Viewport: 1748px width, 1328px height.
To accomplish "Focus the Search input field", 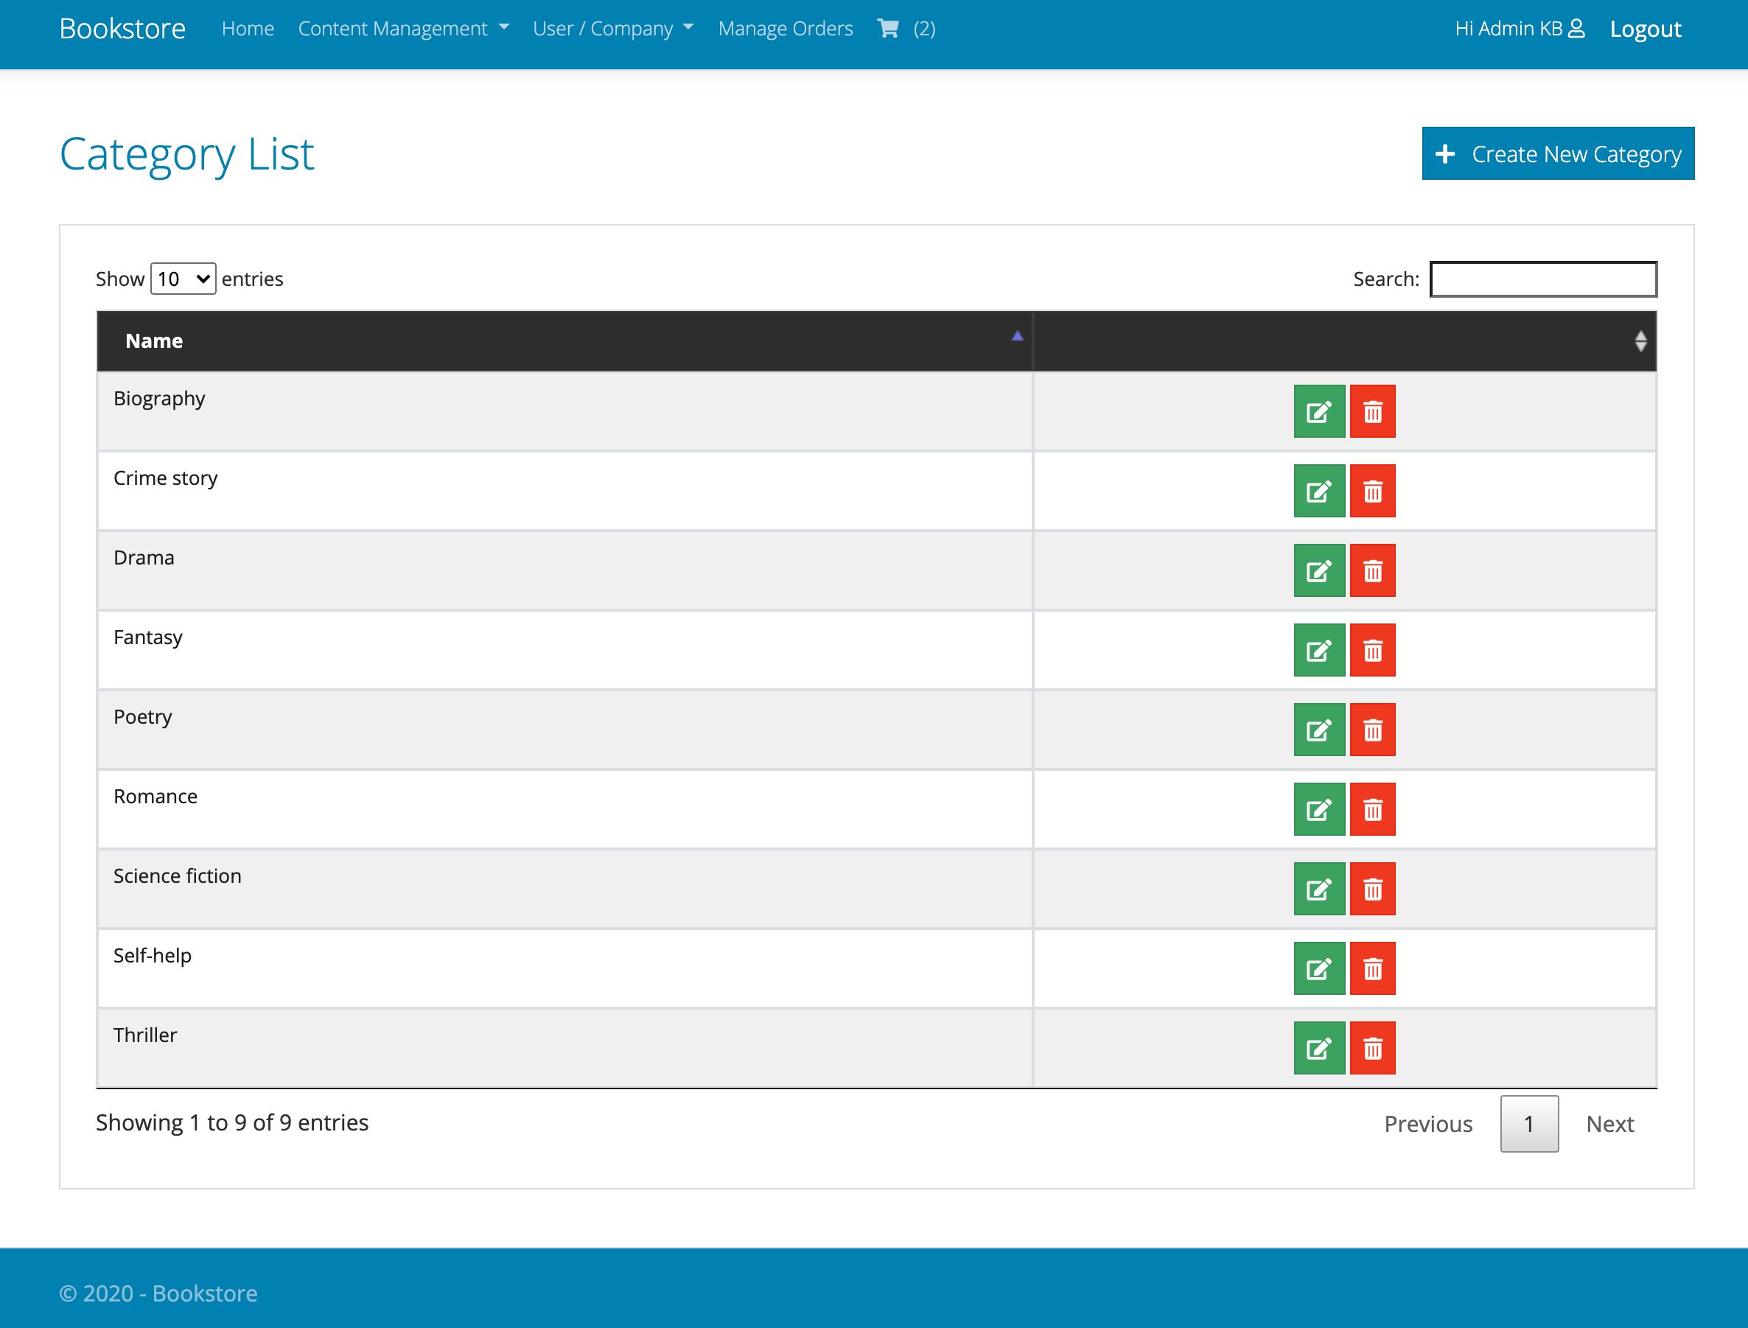I will tap(1542, 279).
